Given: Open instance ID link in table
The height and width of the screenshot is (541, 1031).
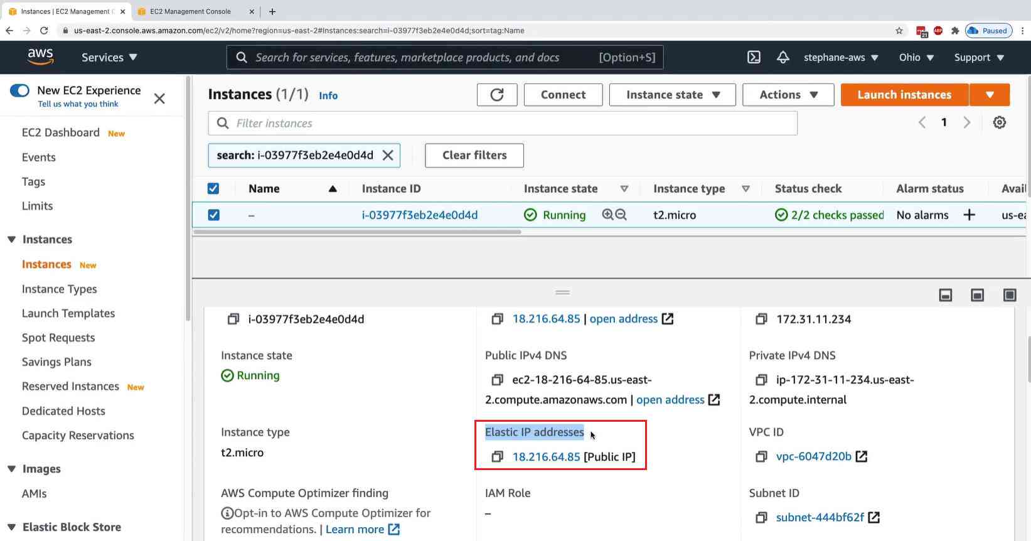Looking at the screenshot, I should tap(420, 215).
